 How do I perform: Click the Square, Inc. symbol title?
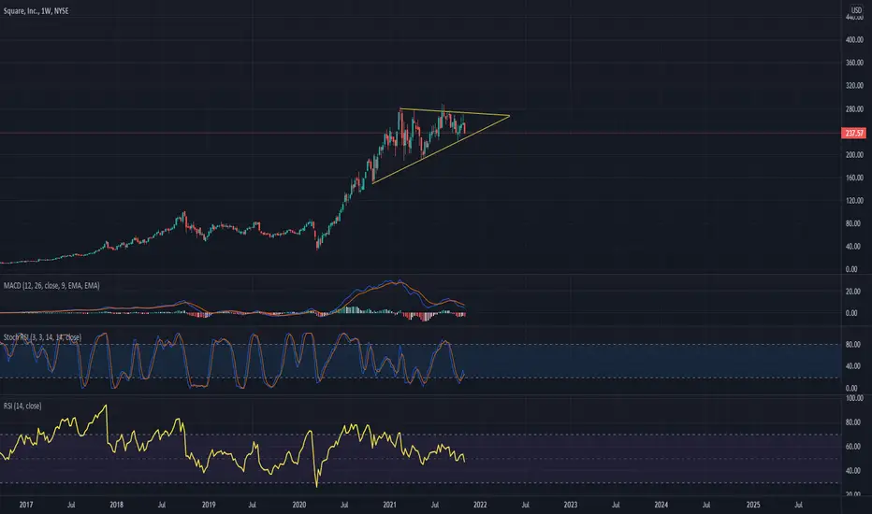coord(36,10)
